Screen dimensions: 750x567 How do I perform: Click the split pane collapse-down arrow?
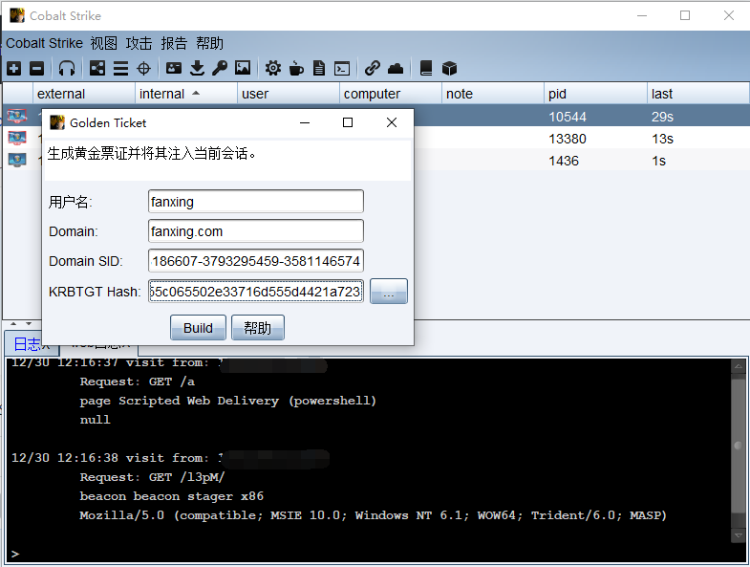(29, 324)
